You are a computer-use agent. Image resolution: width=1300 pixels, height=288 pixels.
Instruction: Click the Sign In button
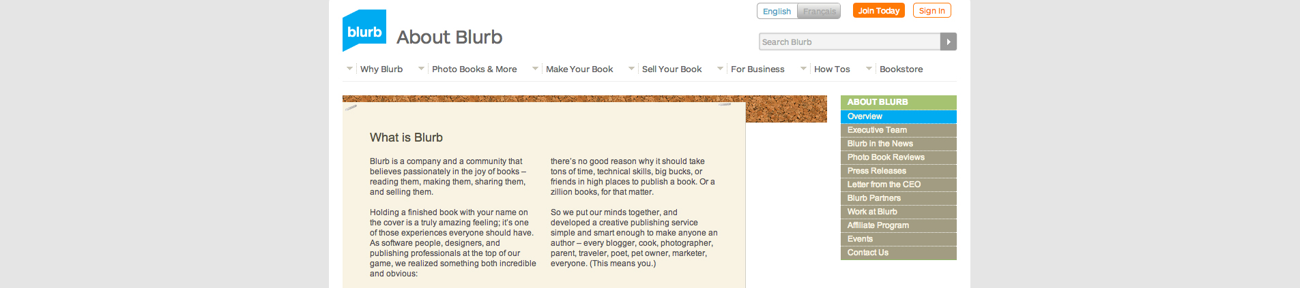932,11
